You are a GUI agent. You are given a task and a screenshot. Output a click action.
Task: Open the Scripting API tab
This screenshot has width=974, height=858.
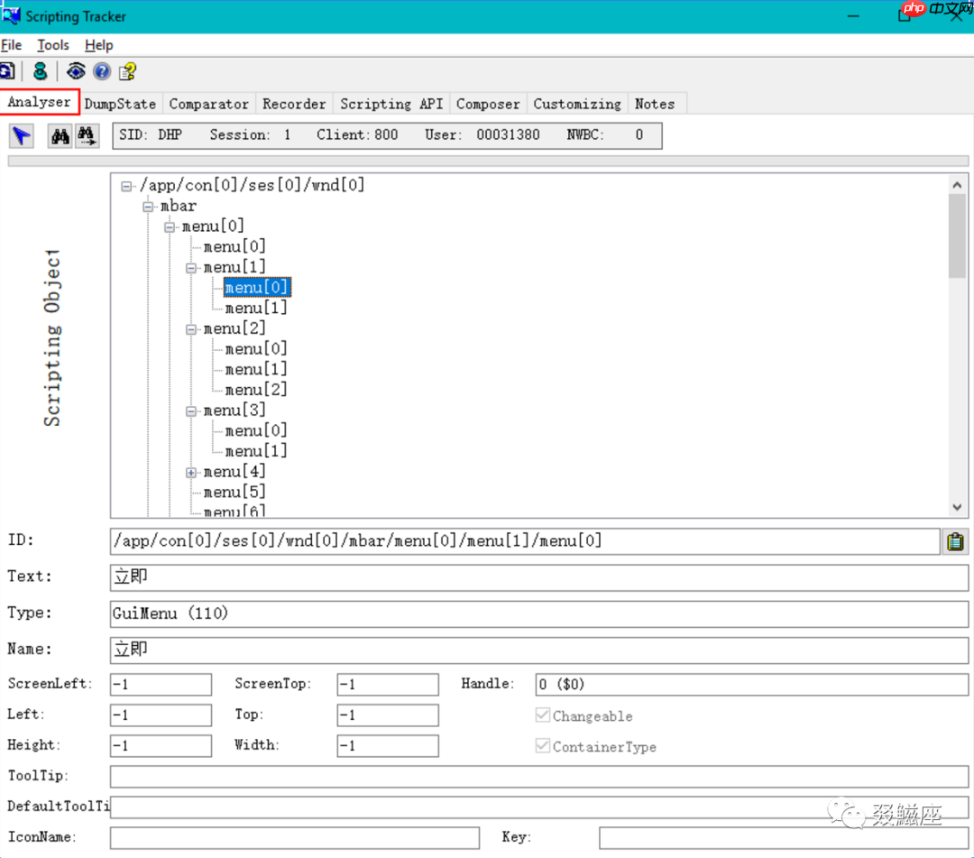(391, 104)
